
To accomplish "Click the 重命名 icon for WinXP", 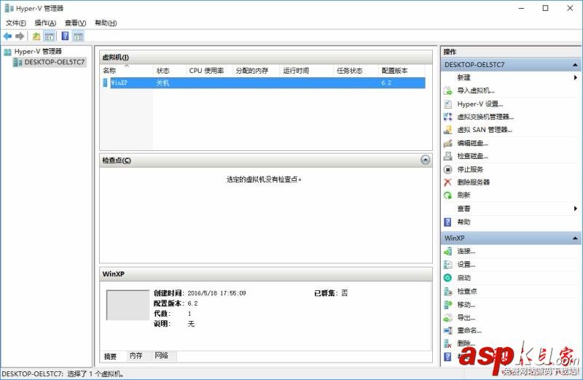I will tap(447, 330).
